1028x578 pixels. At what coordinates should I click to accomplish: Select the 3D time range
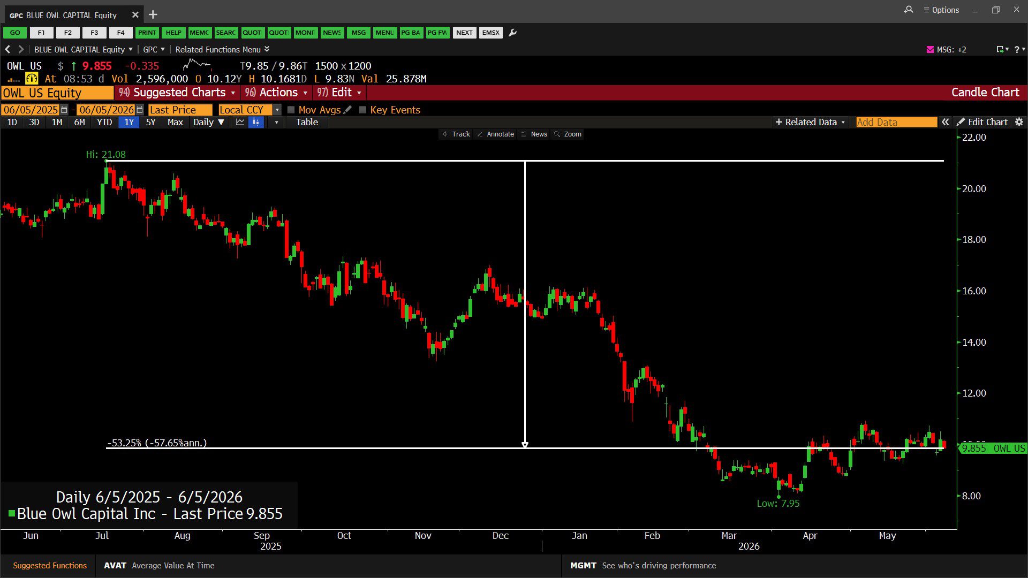click(34, 122)
